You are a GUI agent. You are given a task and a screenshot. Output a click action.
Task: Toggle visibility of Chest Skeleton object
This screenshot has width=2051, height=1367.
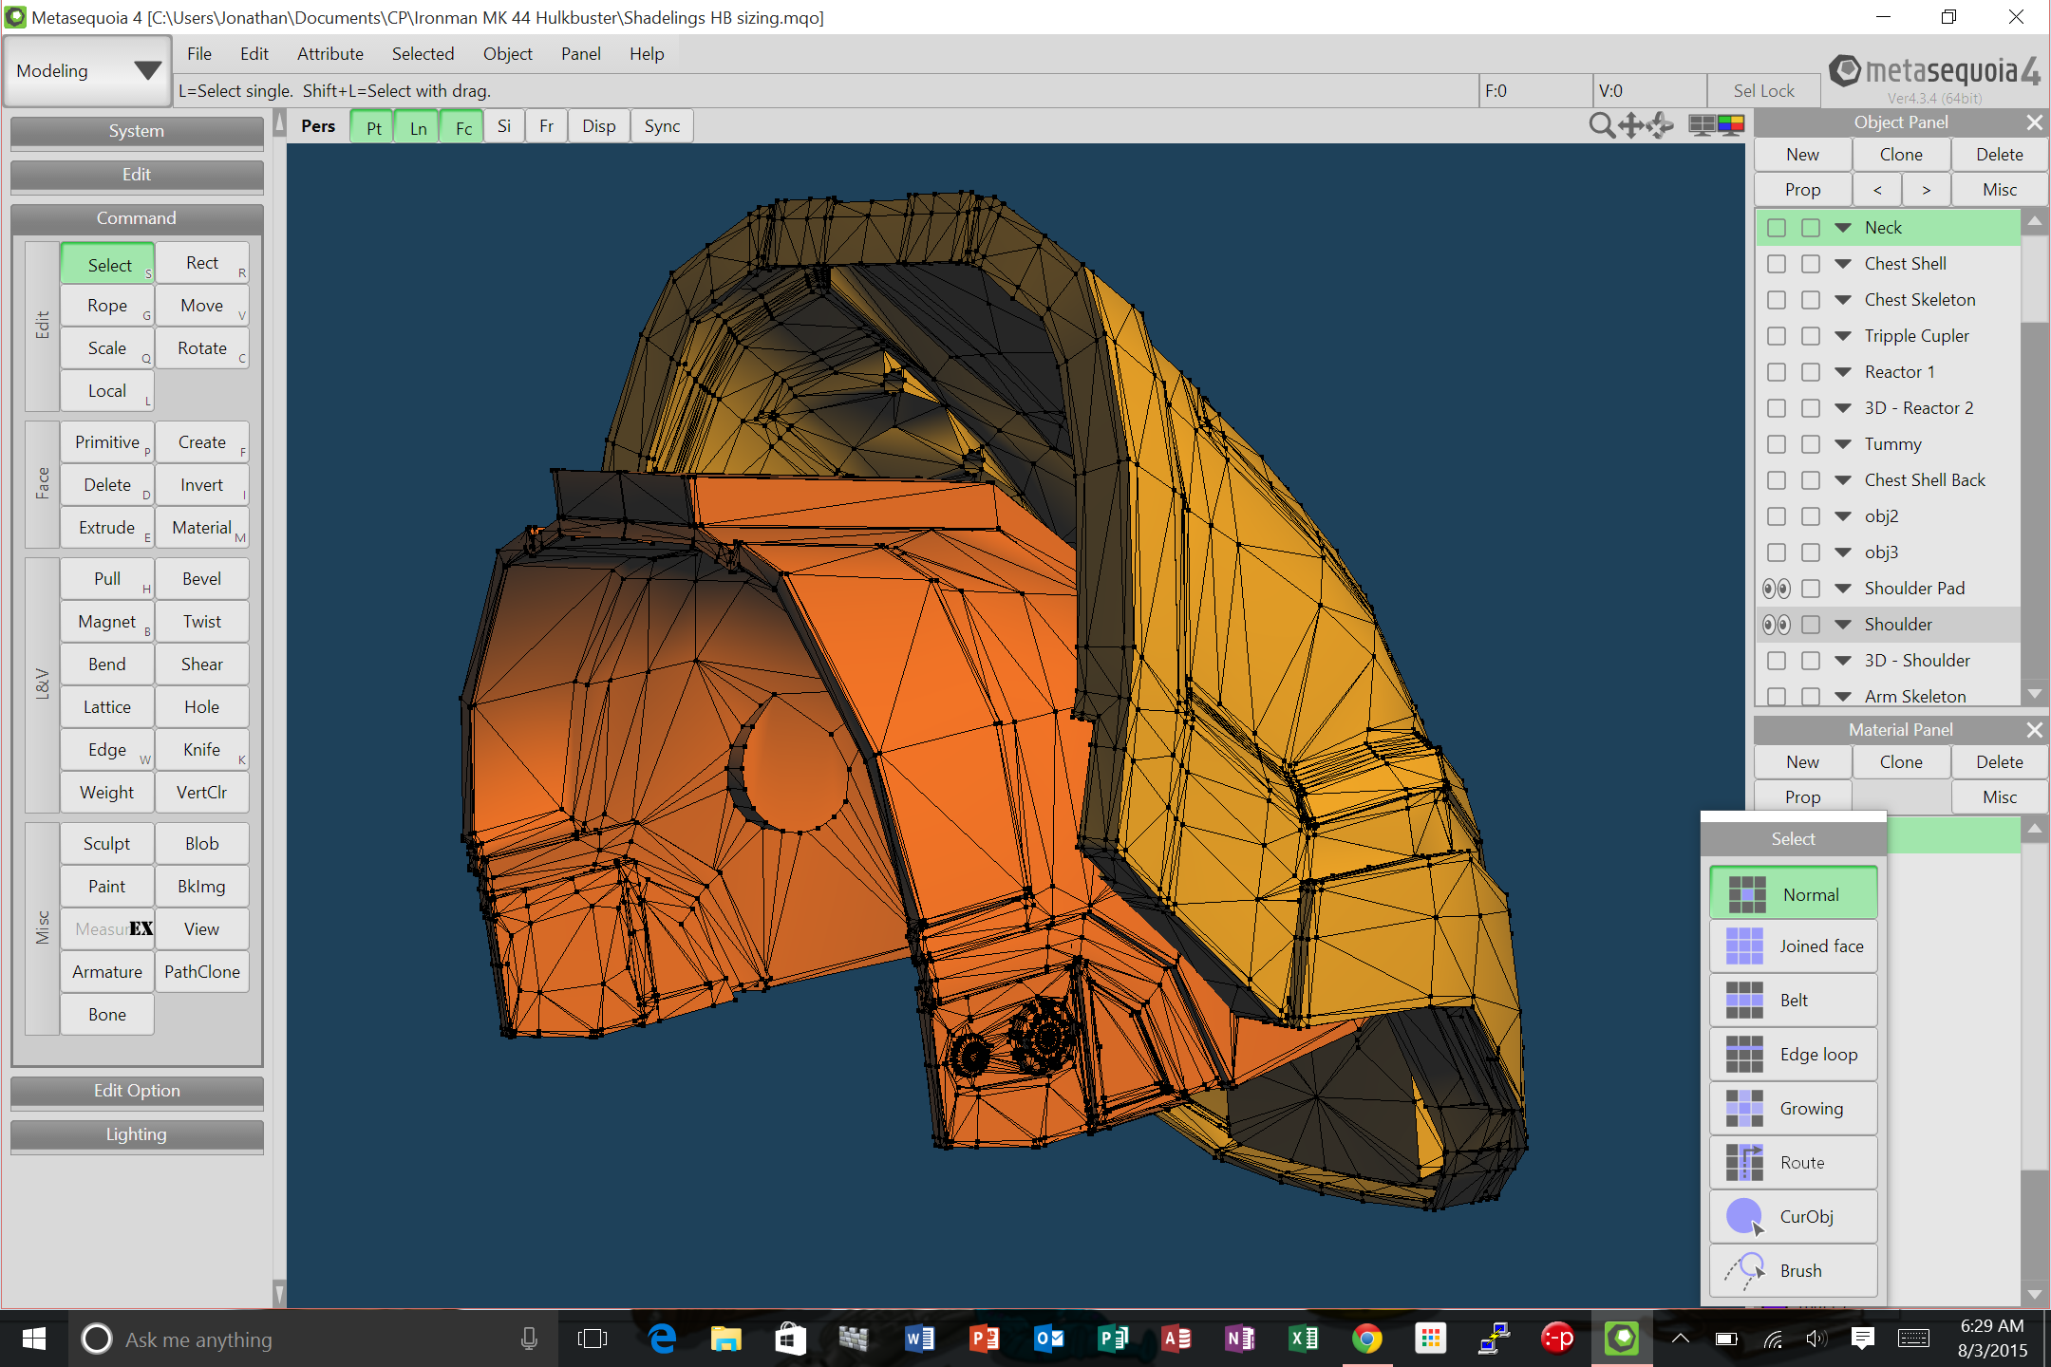pyautogui.click(x=1777, y=300)
